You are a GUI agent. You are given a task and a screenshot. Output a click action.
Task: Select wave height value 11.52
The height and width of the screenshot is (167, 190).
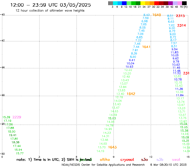click(177, 73)
